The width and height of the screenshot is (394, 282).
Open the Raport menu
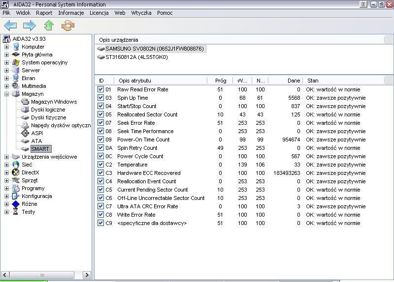(44, 13)
